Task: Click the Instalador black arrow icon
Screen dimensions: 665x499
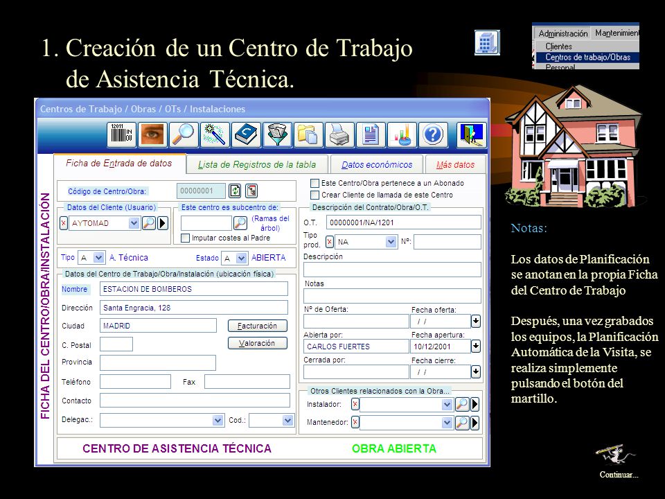Action: pyautogui.click(x=475, y=404)
